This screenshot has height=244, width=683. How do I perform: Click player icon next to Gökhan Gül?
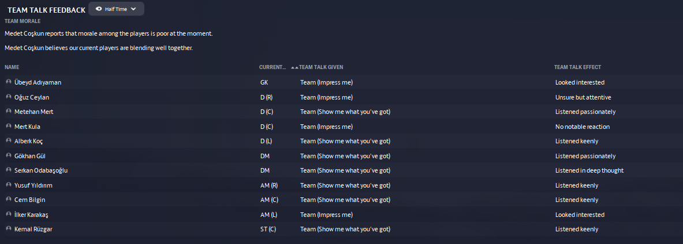[x=9, y=156]
